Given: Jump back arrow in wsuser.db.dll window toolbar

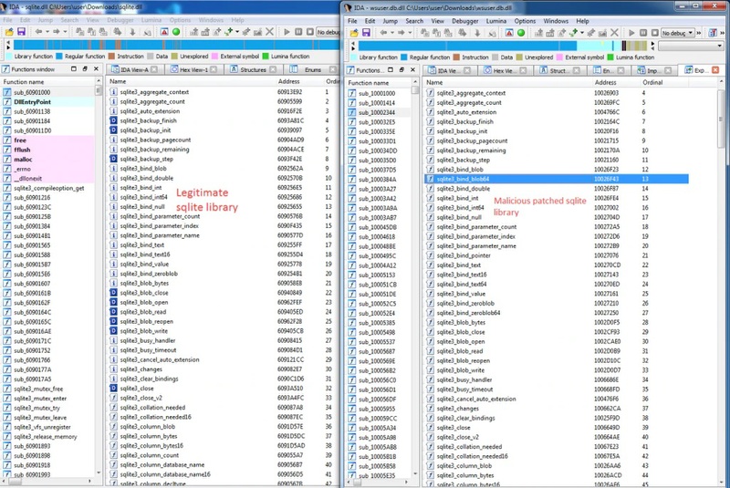Looking at the screenshot, I should pyautogui.click(x=383, y=33).
